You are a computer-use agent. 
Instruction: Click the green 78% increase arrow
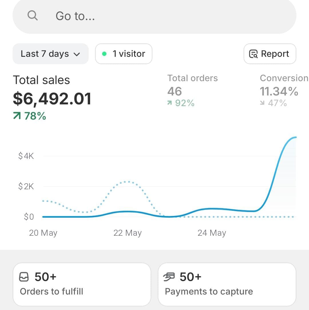tap(17, 116)
